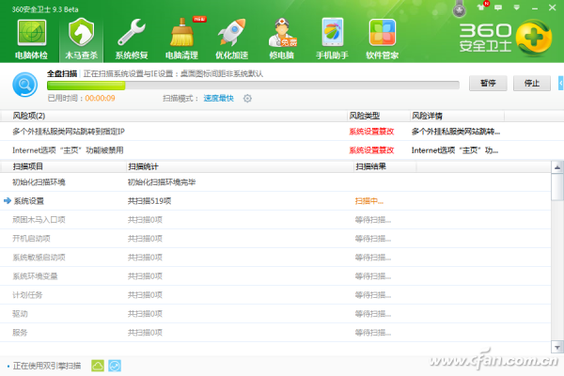Click the 共扫描519项 statistic

149,201
